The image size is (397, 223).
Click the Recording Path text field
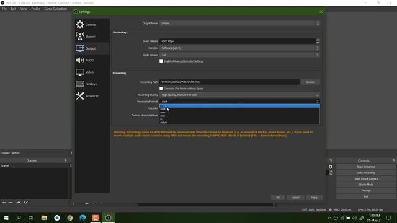230,82
